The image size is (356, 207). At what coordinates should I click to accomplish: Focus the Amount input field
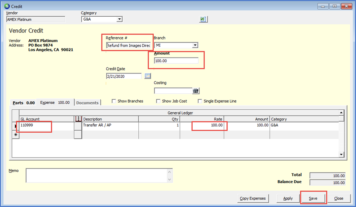176,61
